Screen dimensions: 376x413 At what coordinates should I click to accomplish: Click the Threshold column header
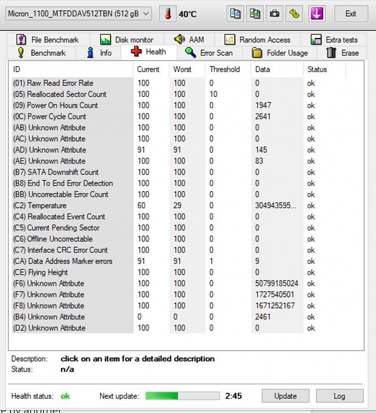pos(228,69)
